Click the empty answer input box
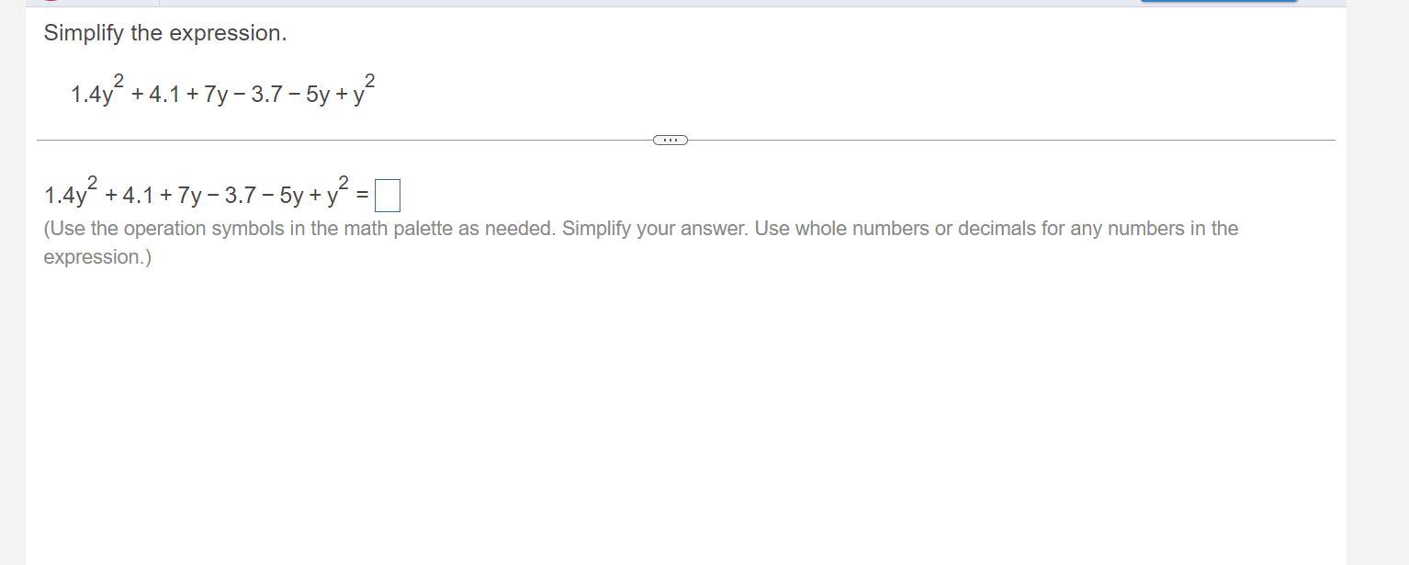 point(388,196)
